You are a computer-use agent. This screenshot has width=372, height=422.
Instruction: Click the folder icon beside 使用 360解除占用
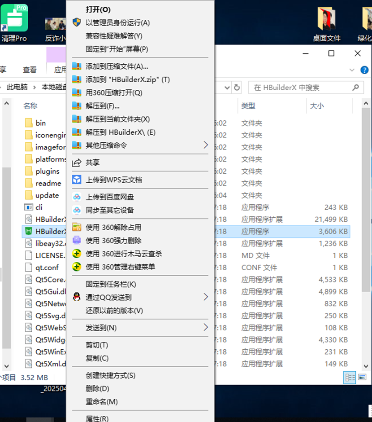click(77, 228)
